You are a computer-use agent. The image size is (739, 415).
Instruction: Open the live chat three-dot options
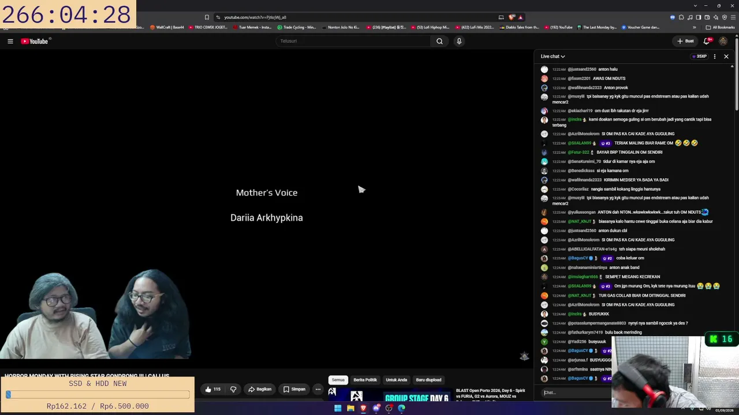click(x=715, y=56)
